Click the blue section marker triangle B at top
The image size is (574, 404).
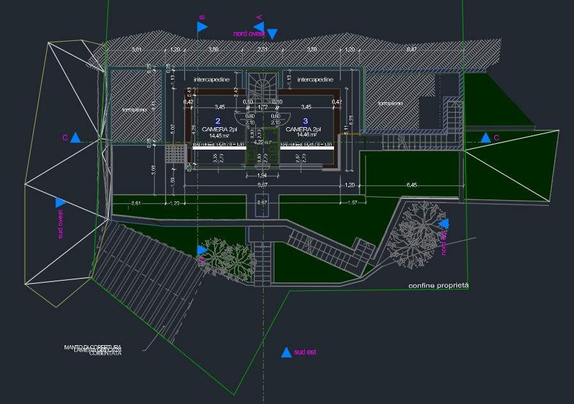point(202,27)
